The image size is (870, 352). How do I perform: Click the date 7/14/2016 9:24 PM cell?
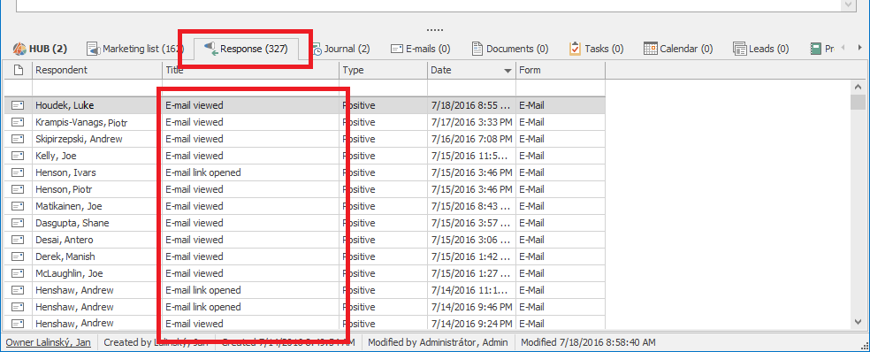(471, 324)
